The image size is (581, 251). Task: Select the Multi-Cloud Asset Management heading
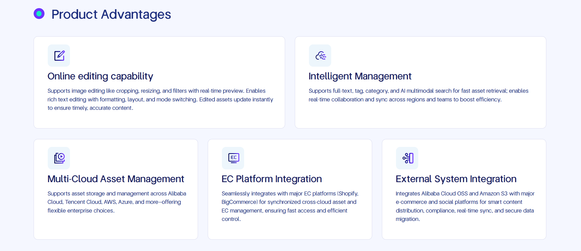tap(116, 179)
